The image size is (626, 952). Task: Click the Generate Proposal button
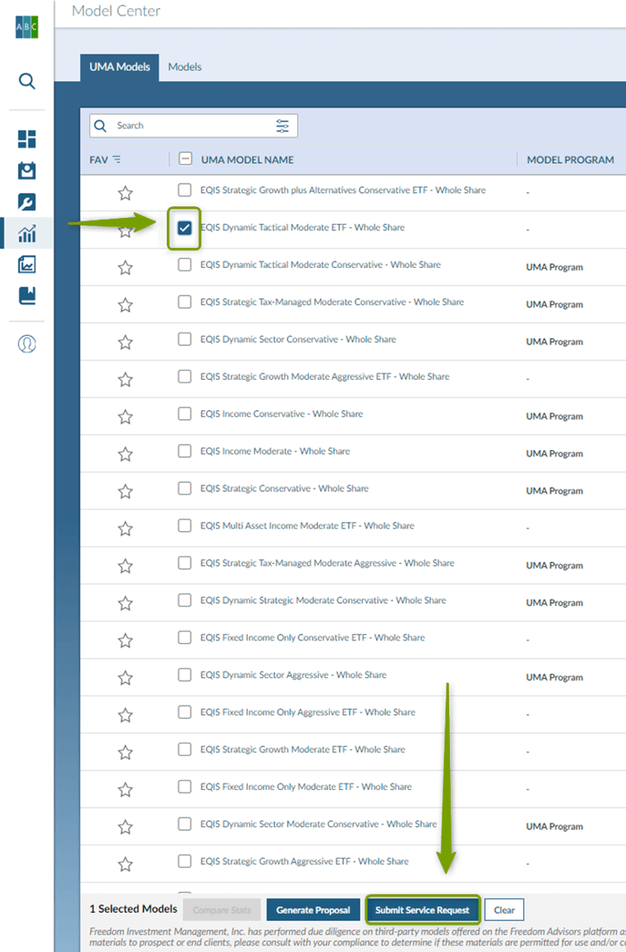coord(313,909)
